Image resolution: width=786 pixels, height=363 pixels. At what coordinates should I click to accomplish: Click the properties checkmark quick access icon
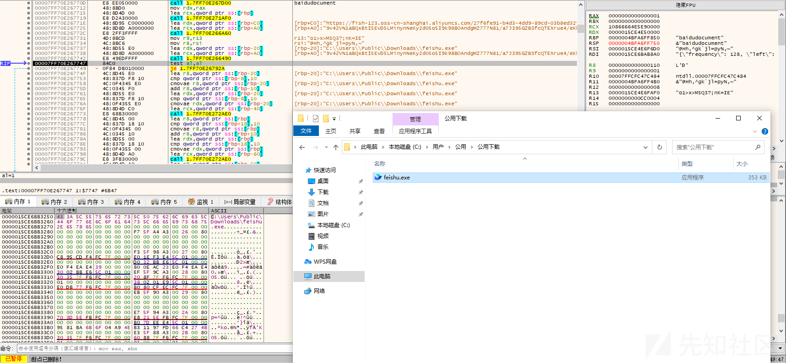click(x=316, y=119)
